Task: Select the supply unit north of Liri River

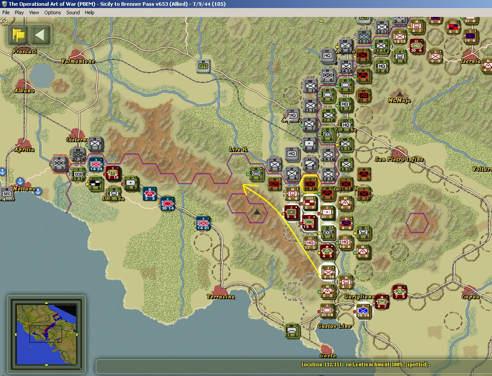Action: point(203,66)
